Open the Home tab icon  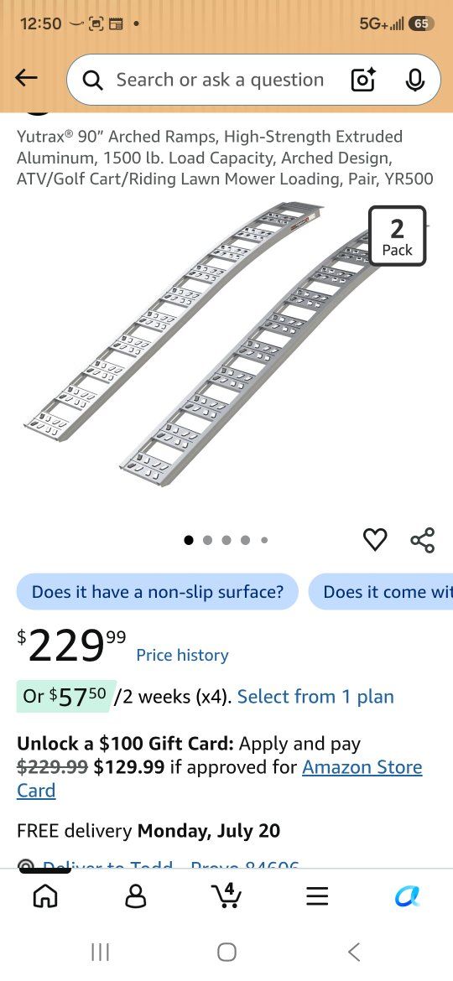[45, 896]
